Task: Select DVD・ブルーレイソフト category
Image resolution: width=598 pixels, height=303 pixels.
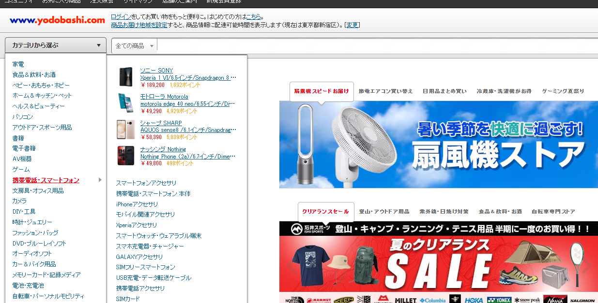Action: (x=40, y=244)
